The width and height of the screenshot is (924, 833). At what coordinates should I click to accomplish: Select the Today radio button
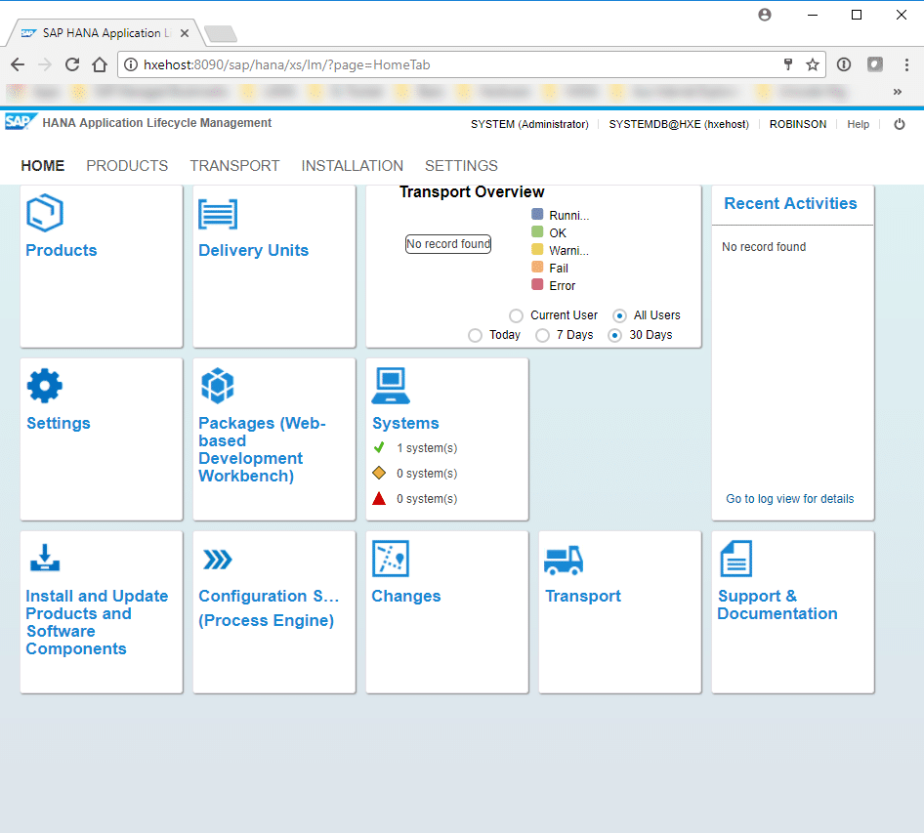(x=476, y=335)
